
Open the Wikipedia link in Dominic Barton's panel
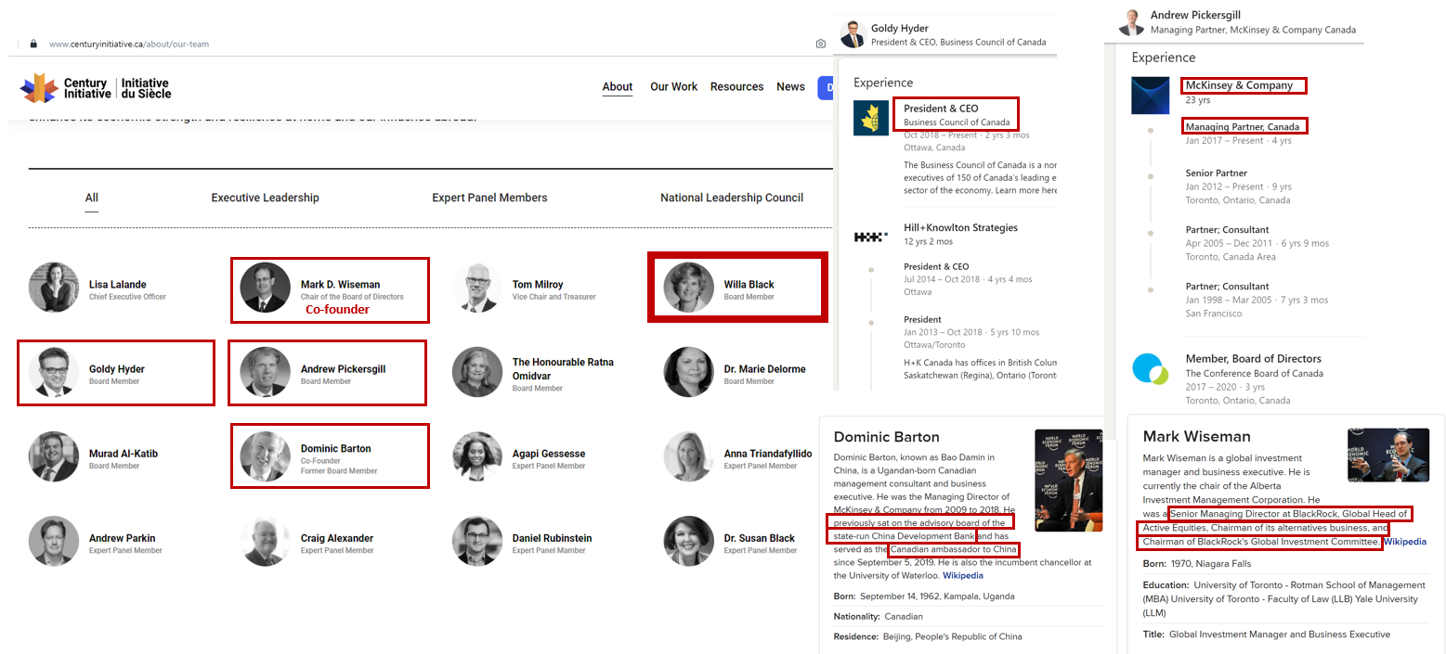963,576
